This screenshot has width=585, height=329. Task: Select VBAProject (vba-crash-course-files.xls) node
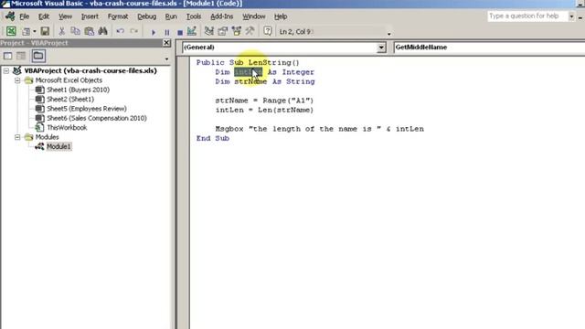90,70
